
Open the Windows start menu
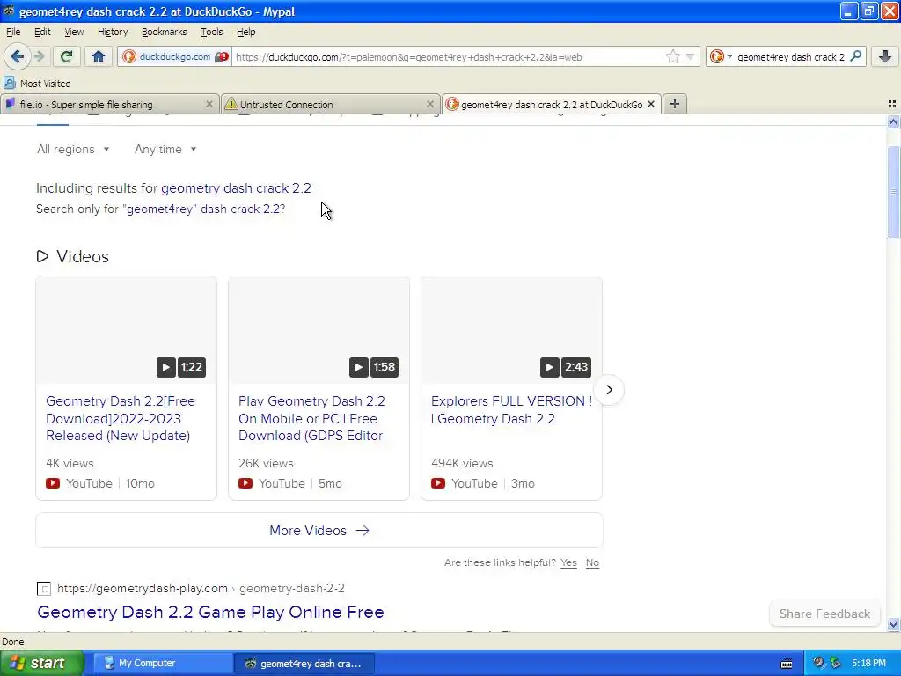(42, 663)
